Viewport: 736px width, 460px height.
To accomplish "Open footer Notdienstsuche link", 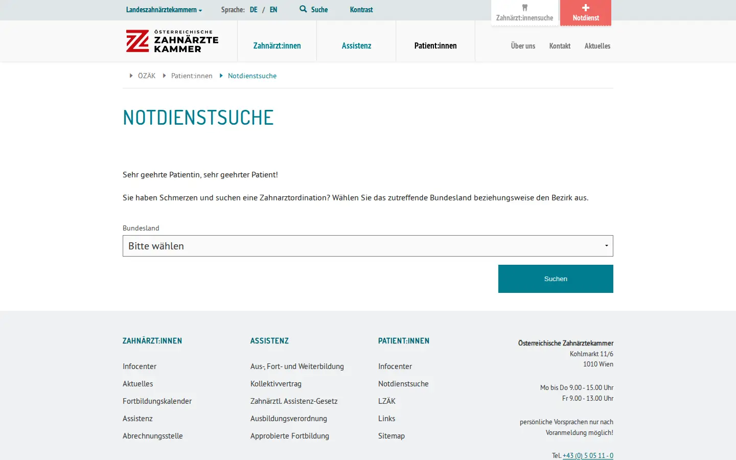I will pyautogui.click(x=403, y=384).
